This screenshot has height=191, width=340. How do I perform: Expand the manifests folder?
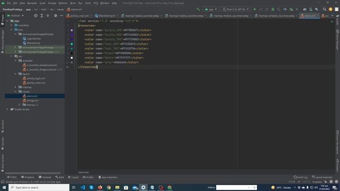pos(11,25)
